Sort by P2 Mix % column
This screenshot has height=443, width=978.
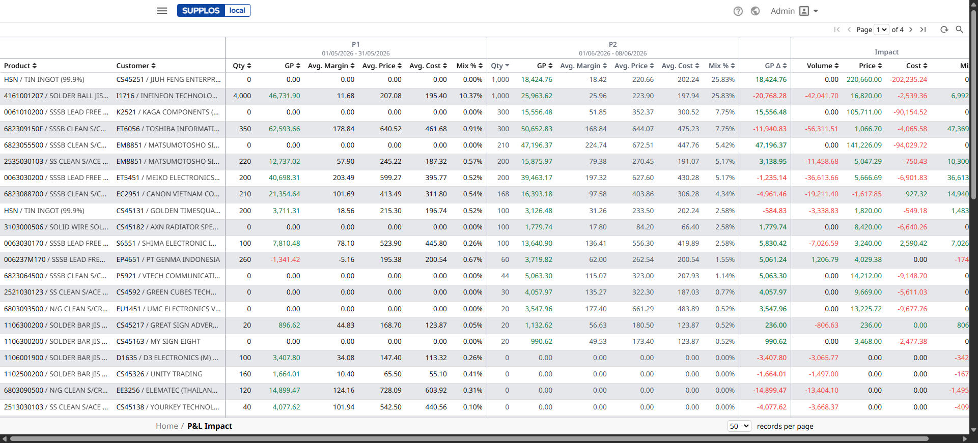(722, 66)
